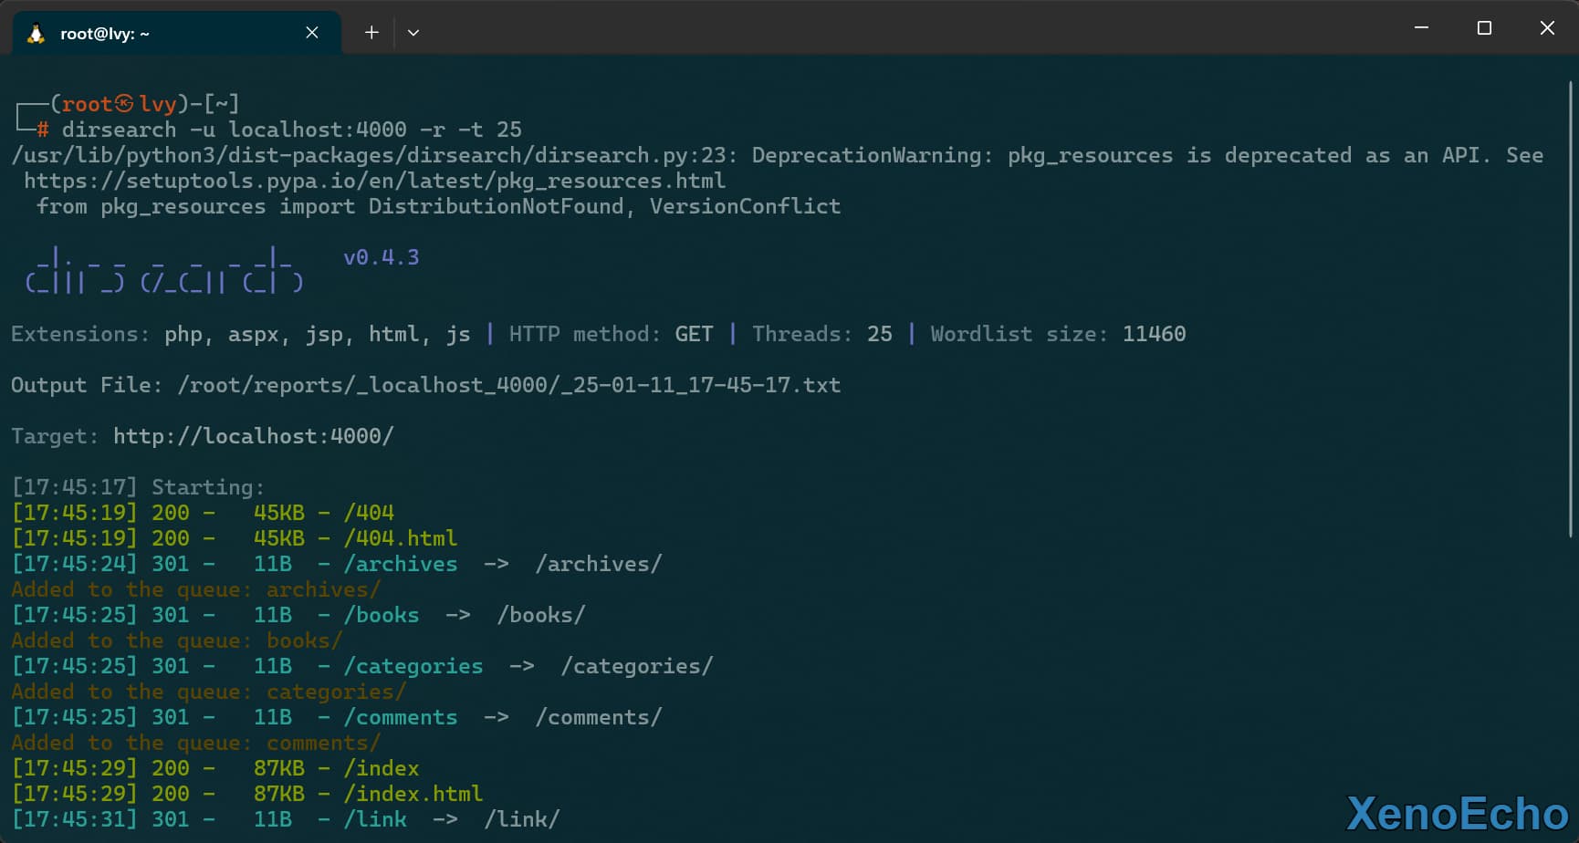Screen dimensions: 1579x843
Task: Click the Kali skull symbol in the prompt
Action: (124, 104)
